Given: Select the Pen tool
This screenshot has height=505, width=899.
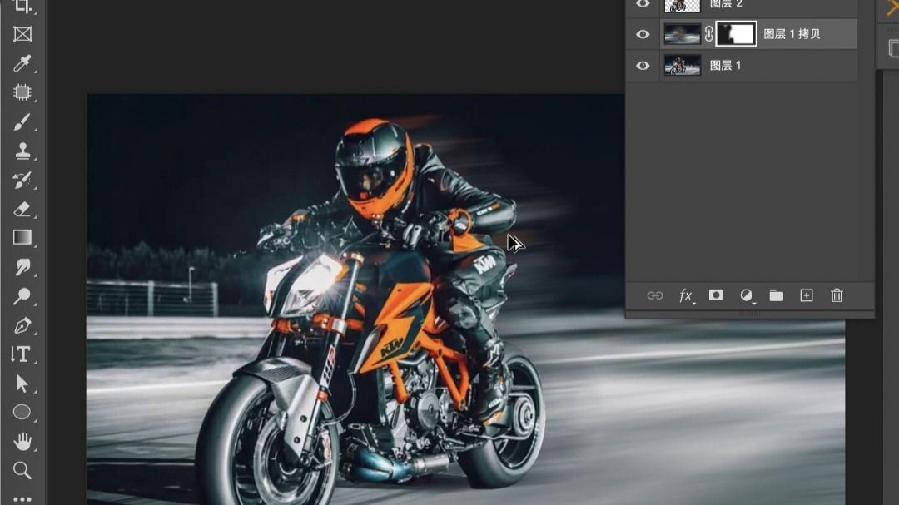Looking at the screenshot, I should click(22, 325).
